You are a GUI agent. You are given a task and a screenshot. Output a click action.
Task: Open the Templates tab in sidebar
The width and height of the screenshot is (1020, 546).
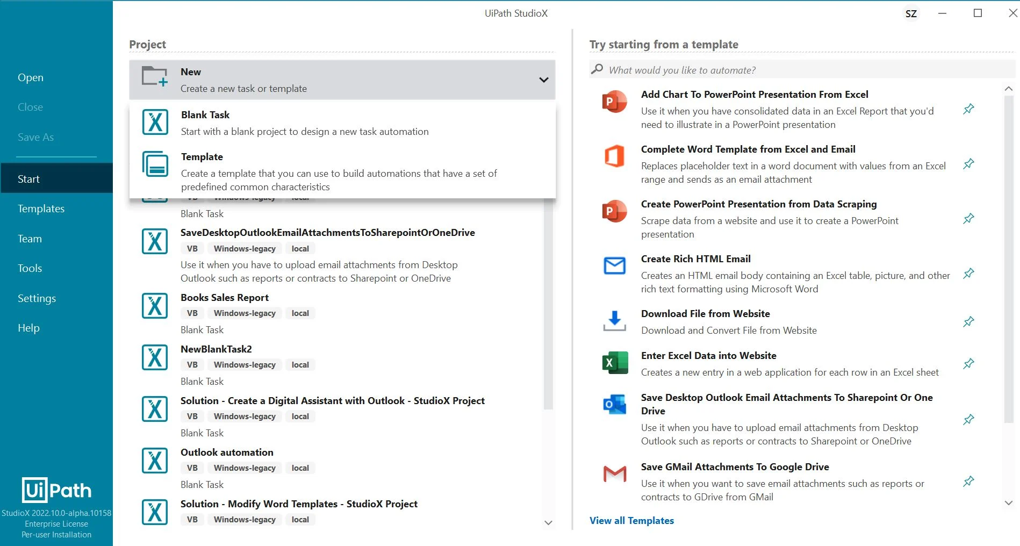point(41,209)
